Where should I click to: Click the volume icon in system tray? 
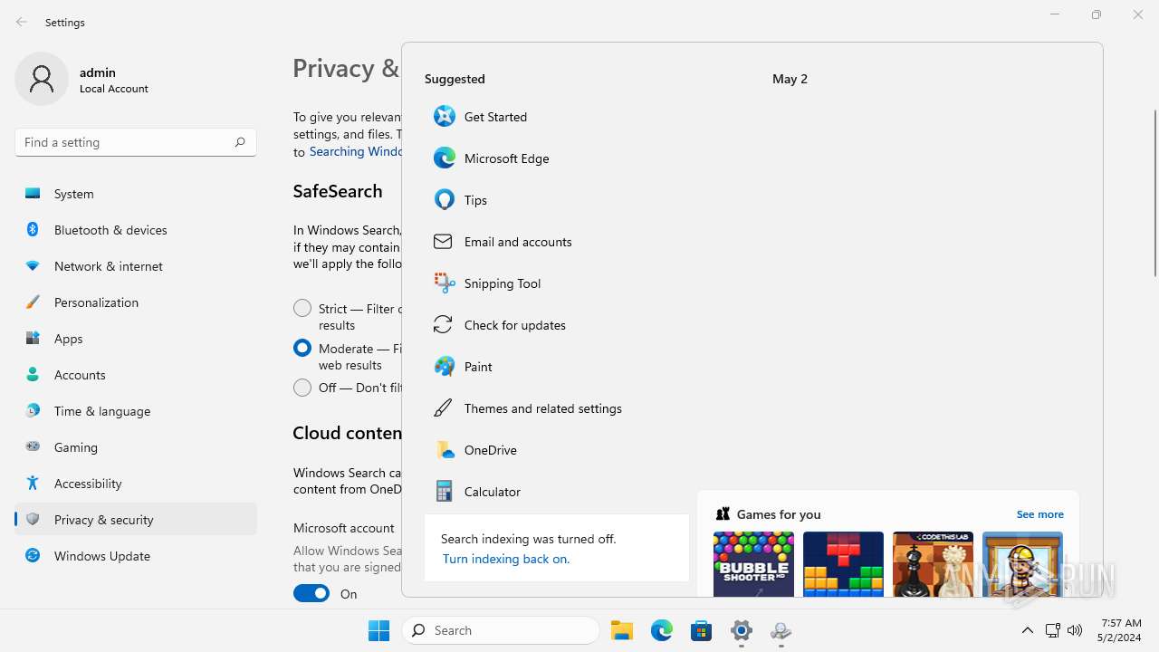coord(1075,630)
